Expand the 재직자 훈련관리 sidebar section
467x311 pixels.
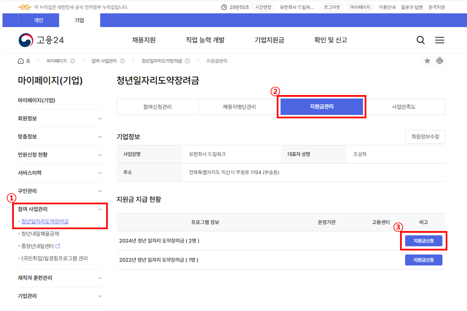60,278
